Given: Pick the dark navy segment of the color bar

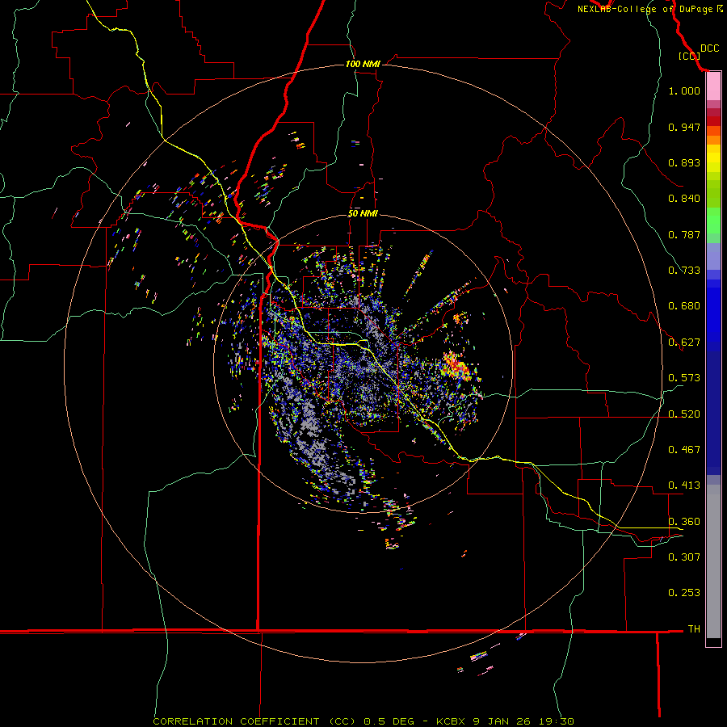Looking at the screenshot, I should pyautogui.click(x=713, y=413).
